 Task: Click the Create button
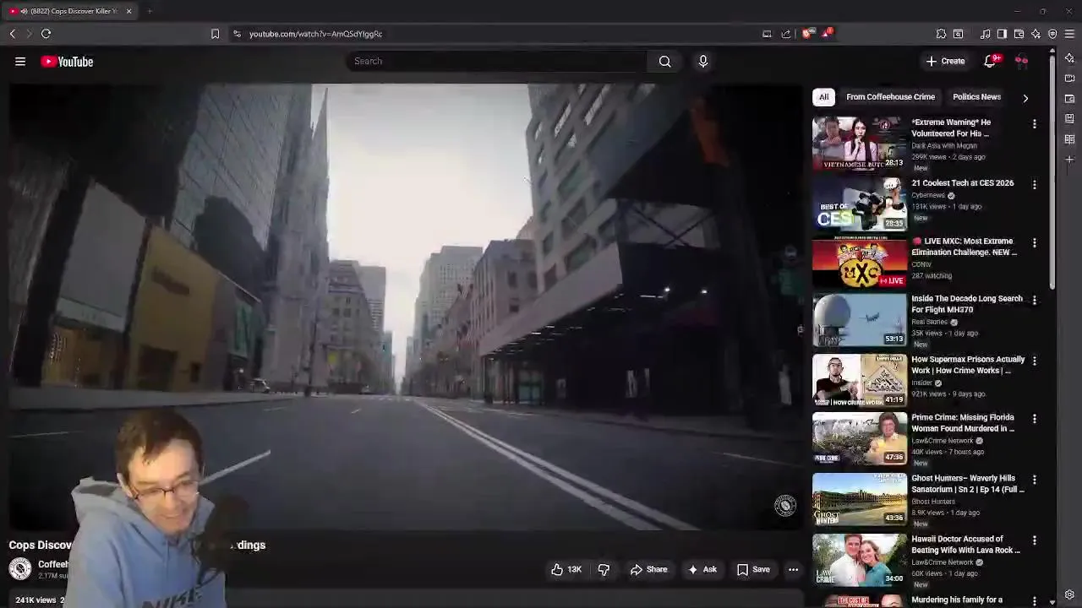945,61
